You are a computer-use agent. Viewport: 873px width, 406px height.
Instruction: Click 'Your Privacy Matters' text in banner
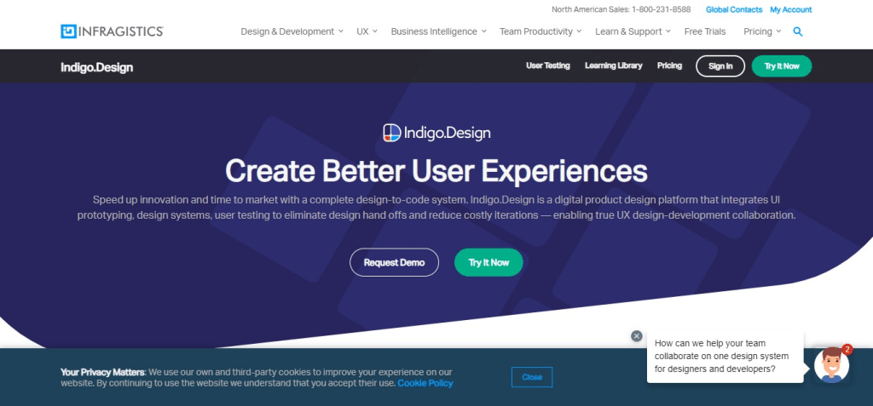coord(102,372)
